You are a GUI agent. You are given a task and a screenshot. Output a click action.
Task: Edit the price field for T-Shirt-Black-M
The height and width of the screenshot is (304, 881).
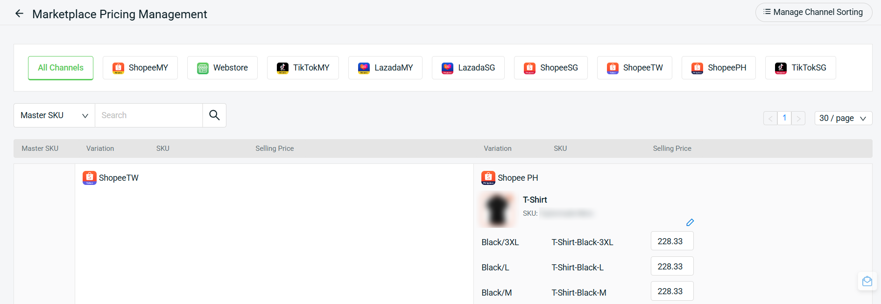tap(672, 291)
